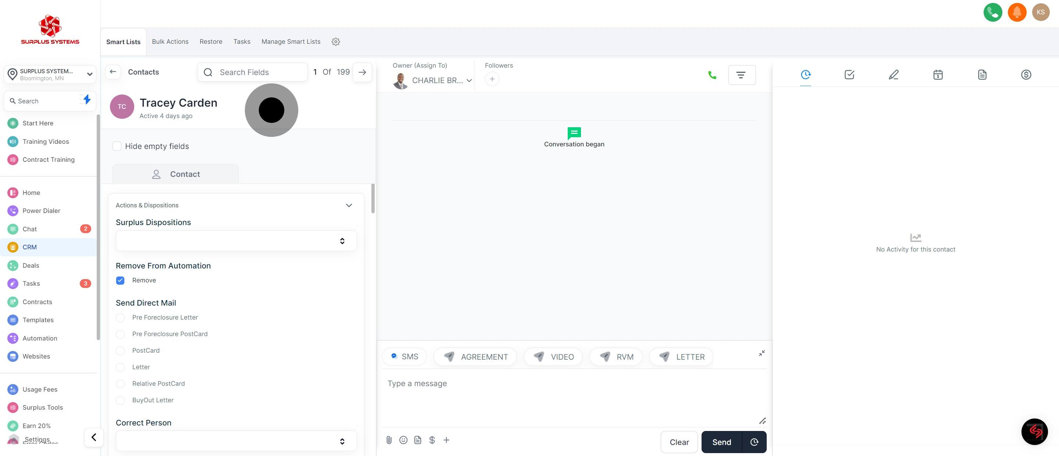1059x456 pixels.
Task: Uncheck the Remove from automation checkbox
Action: tap(120, 281)
